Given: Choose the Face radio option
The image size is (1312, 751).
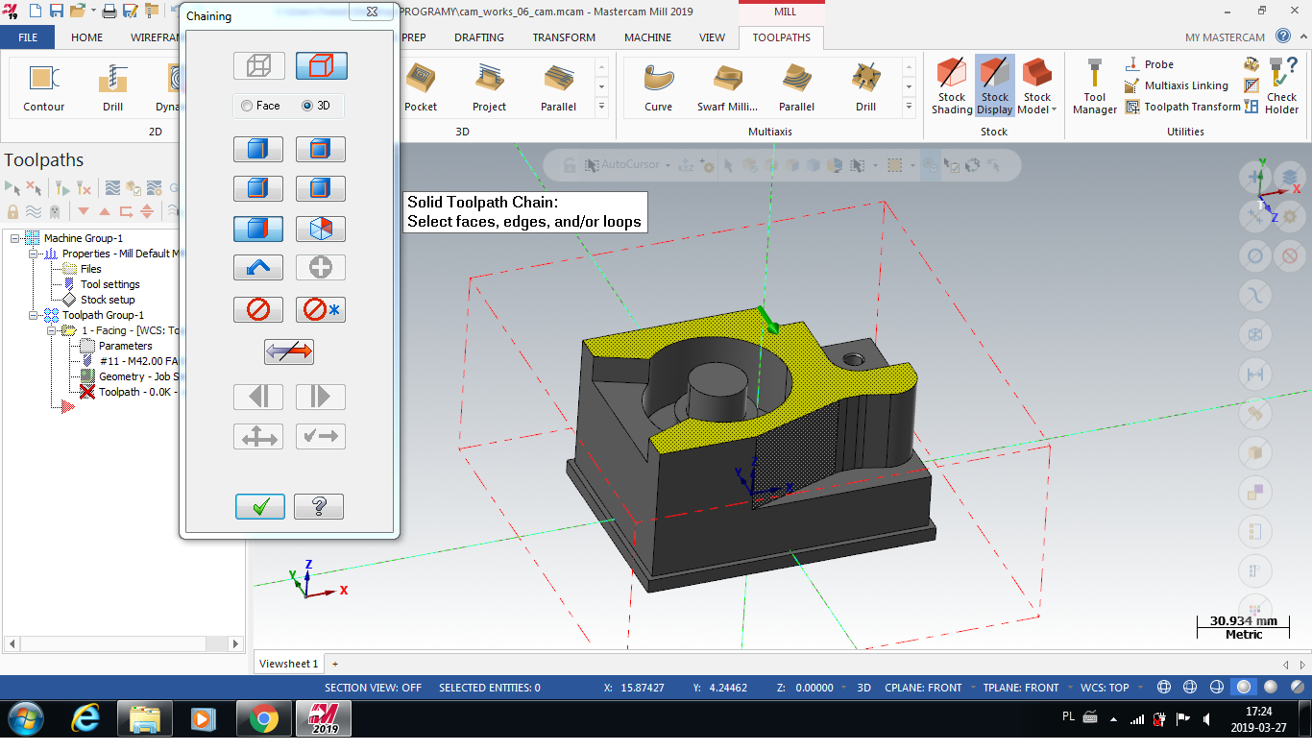Looking at the screenshot, I should 260,106.
